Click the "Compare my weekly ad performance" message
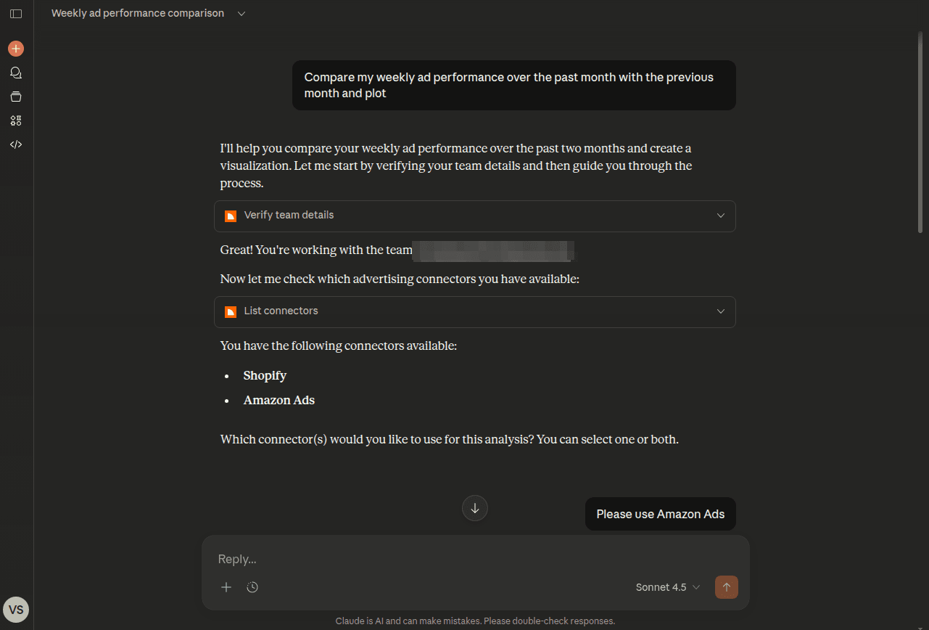 (x=513, y=85)
